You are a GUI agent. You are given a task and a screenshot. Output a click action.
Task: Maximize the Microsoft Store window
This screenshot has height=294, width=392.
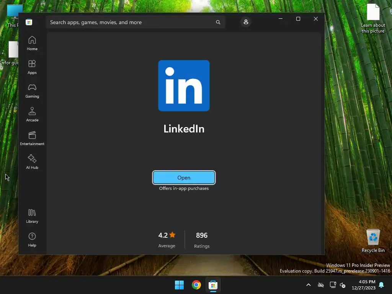298,19
